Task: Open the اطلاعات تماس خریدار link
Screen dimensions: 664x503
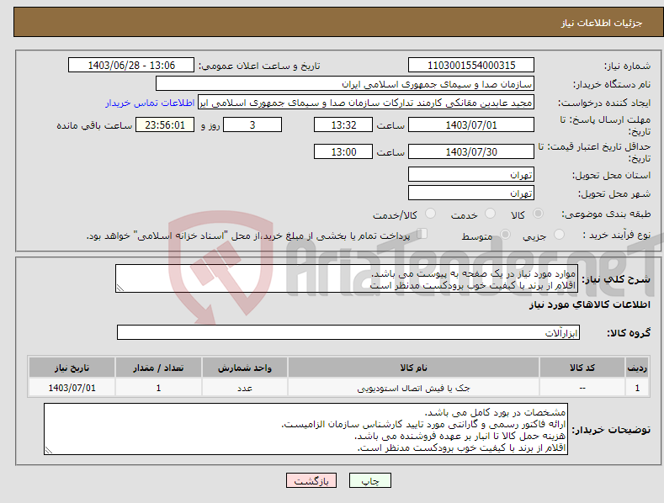Action: [x=150, y=103]
